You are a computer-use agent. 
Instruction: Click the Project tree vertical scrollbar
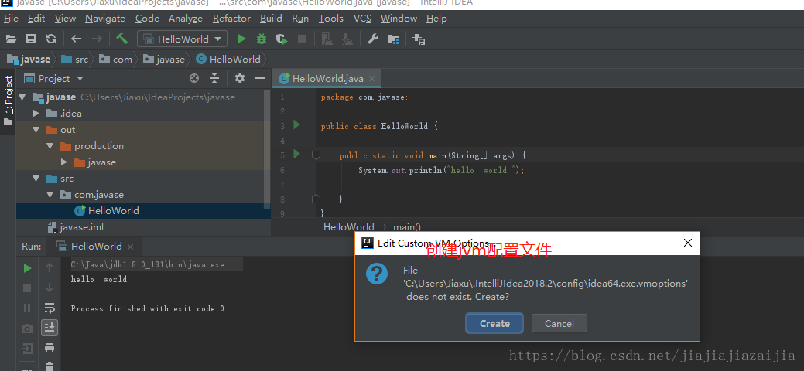pyautogui.click(x=267, y=148)
